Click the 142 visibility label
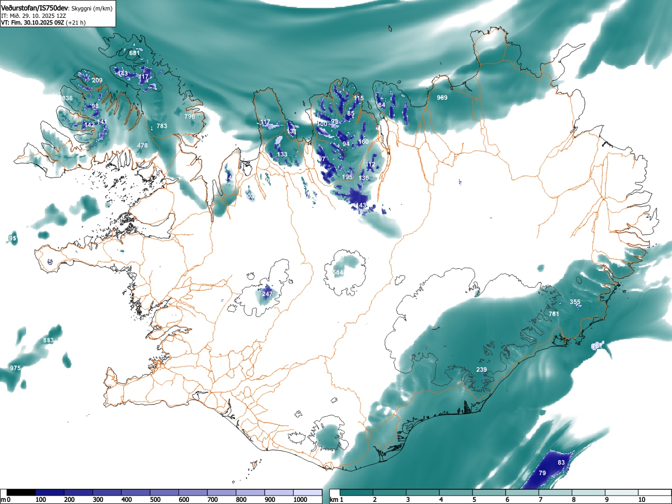 89,125
